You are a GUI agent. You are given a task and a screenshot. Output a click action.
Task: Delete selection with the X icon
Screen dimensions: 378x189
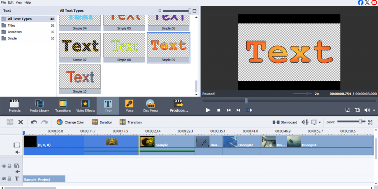click(21, 122)
